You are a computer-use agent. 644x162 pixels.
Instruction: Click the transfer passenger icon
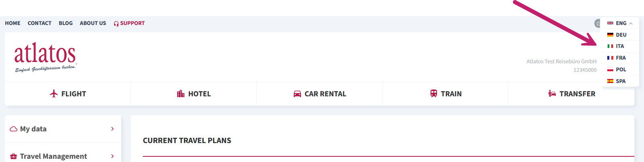552,93
